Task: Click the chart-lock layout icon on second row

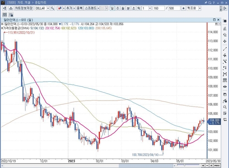Action: click(11, 15)
